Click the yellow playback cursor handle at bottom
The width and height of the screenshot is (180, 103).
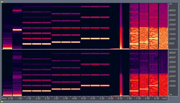click(2, 102)
